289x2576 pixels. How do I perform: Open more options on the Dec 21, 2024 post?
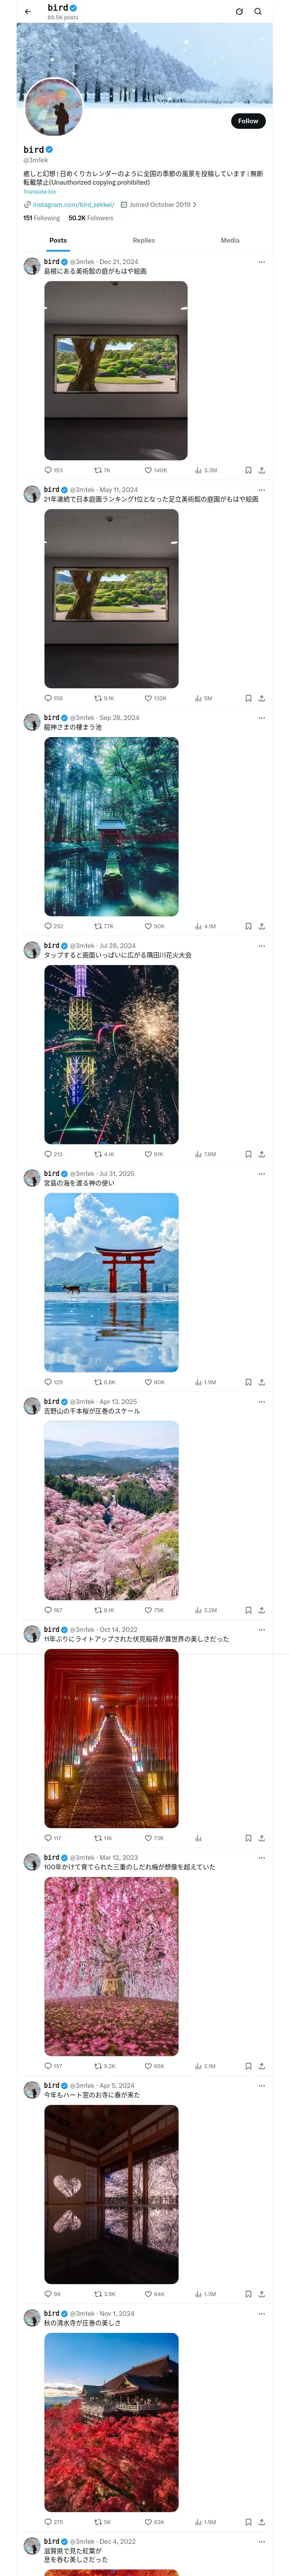[x=262, y=262]
